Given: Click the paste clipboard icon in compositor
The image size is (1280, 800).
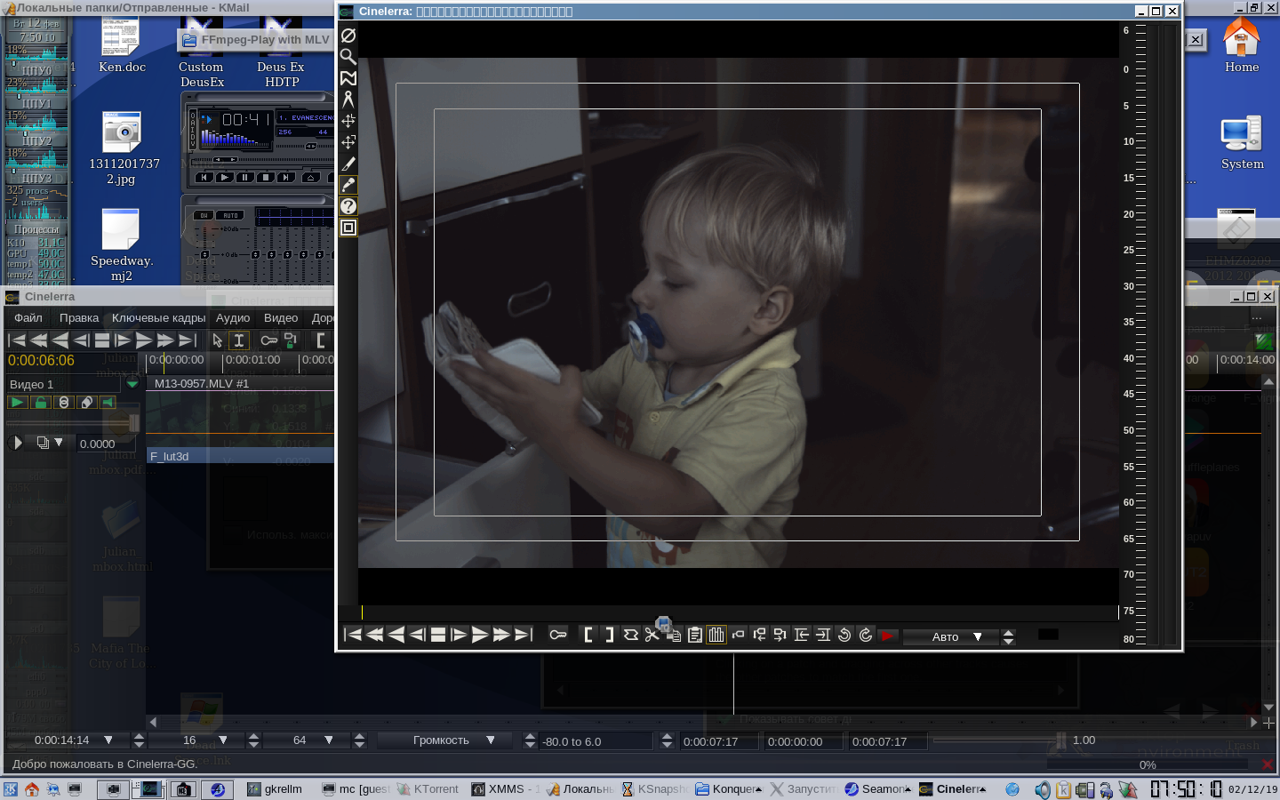Looking at the screenshot, I should click(695, 635).
